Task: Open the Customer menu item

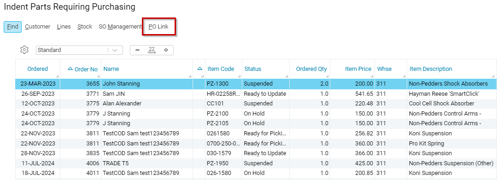Action: (38, 27)
